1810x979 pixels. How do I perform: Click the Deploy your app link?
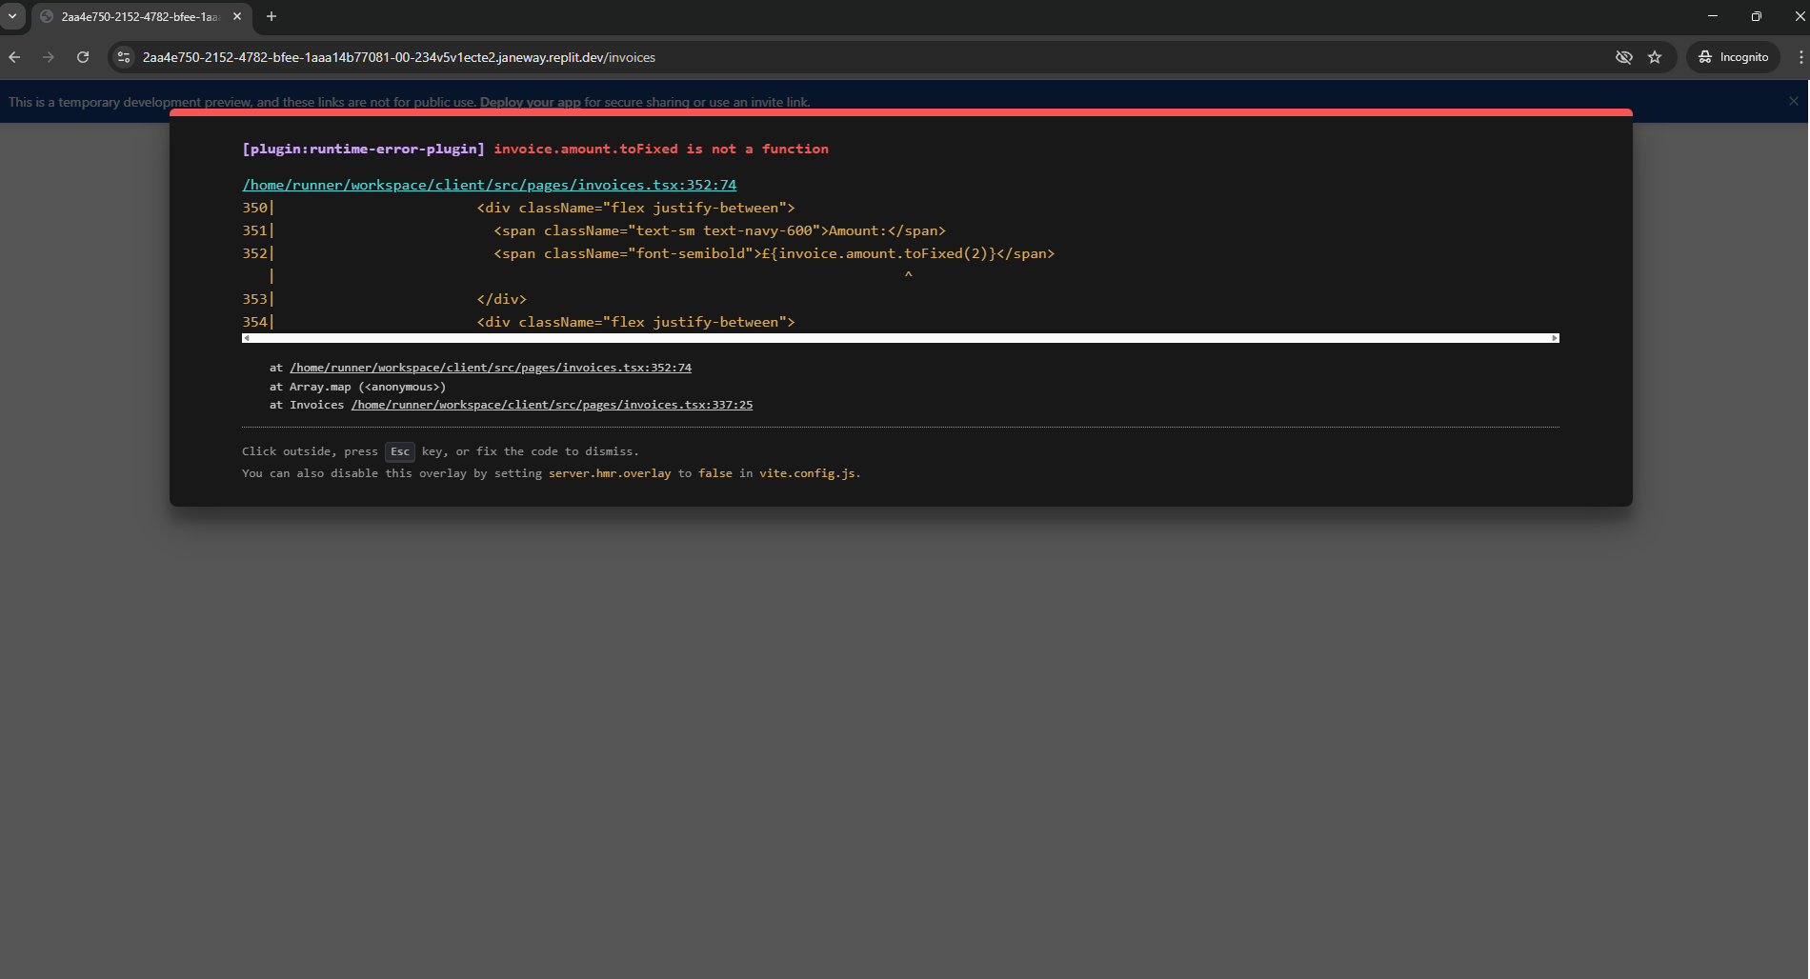(x=530, y=102)
